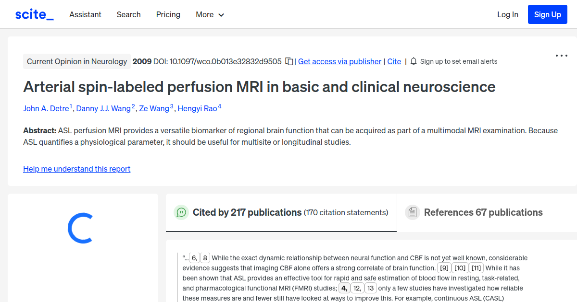Click the Cite link

[x=394, y=61]
